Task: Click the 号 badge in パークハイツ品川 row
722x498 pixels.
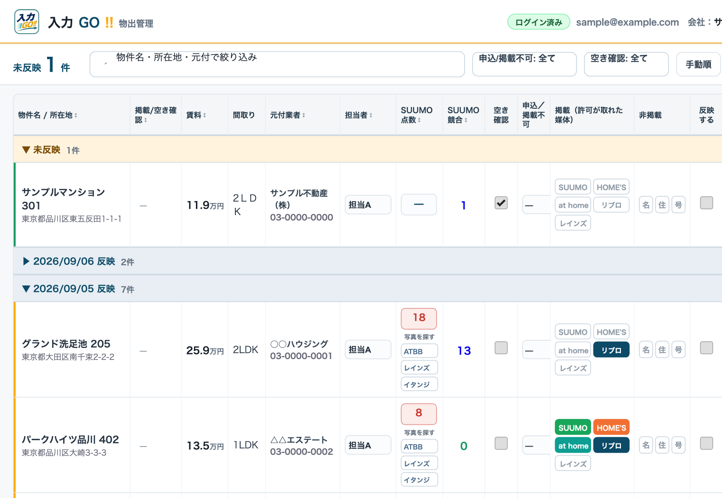Action: pyautogui.click(x=678, y=445)
